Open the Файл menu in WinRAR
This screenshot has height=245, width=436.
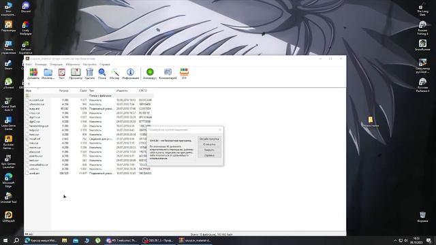click(x=29, y=65)
